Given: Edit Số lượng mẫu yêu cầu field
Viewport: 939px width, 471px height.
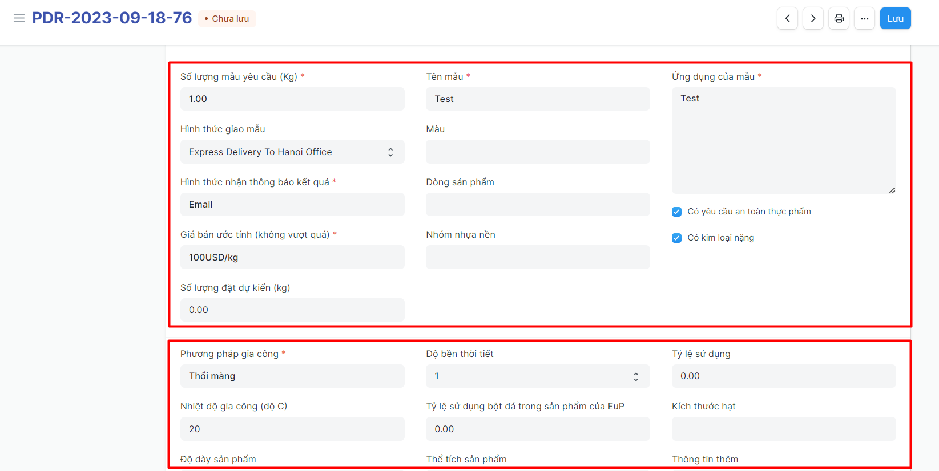Looking at the screenshot, I should (x=292, y=99).
